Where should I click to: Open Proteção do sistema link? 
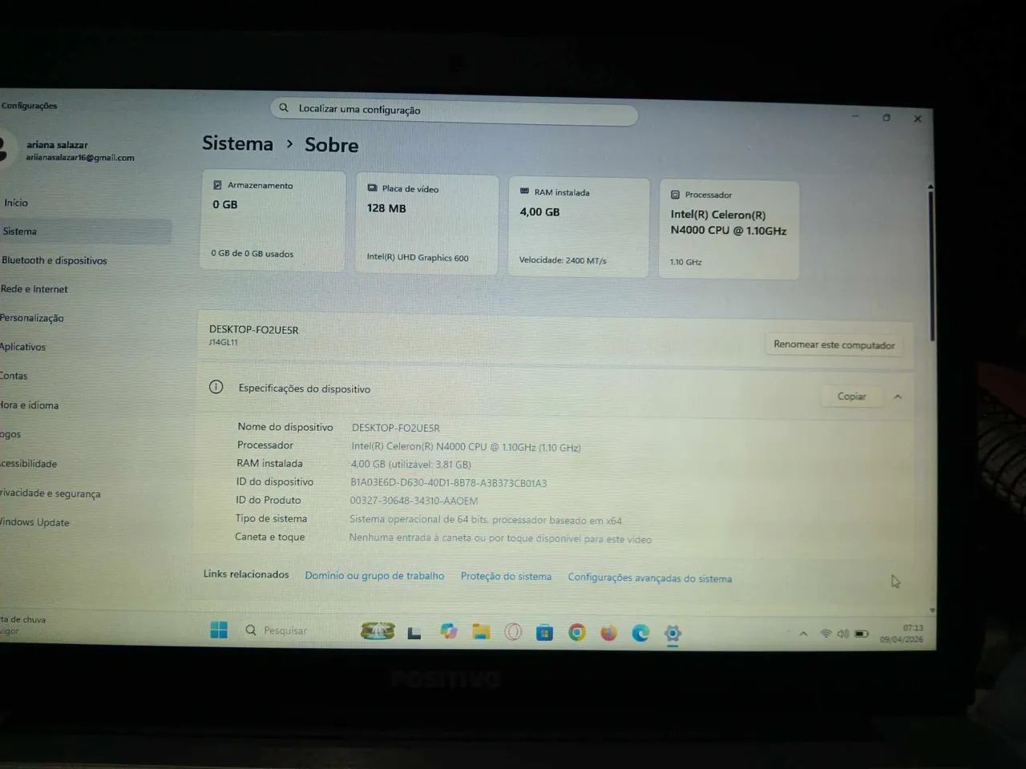click(x=506, y=577)
